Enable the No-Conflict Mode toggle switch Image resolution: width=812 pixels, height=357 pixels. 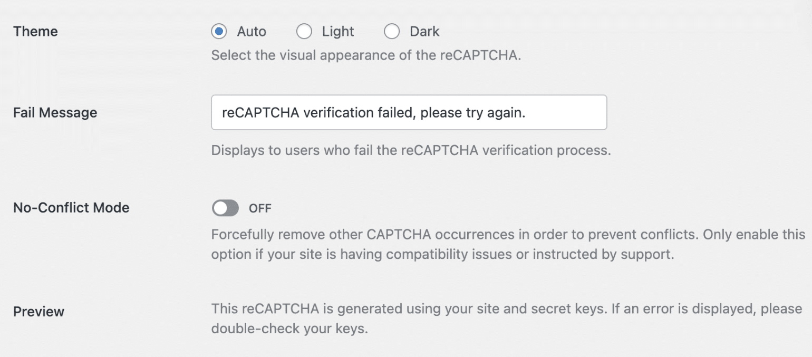[x=226, y=208]
